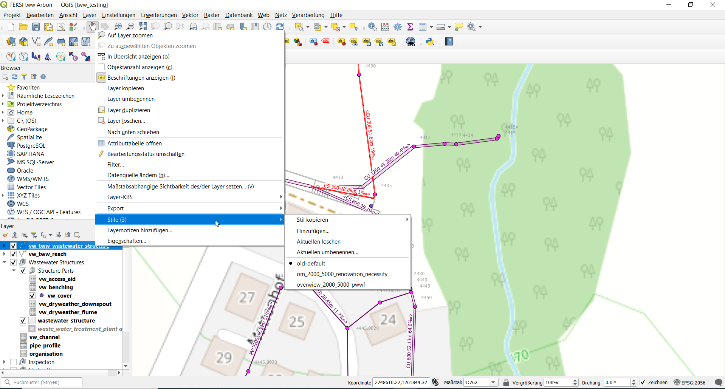Increase the Vergrößerung value with up arrow
This screenshot has height=389, width=725.
575,381
